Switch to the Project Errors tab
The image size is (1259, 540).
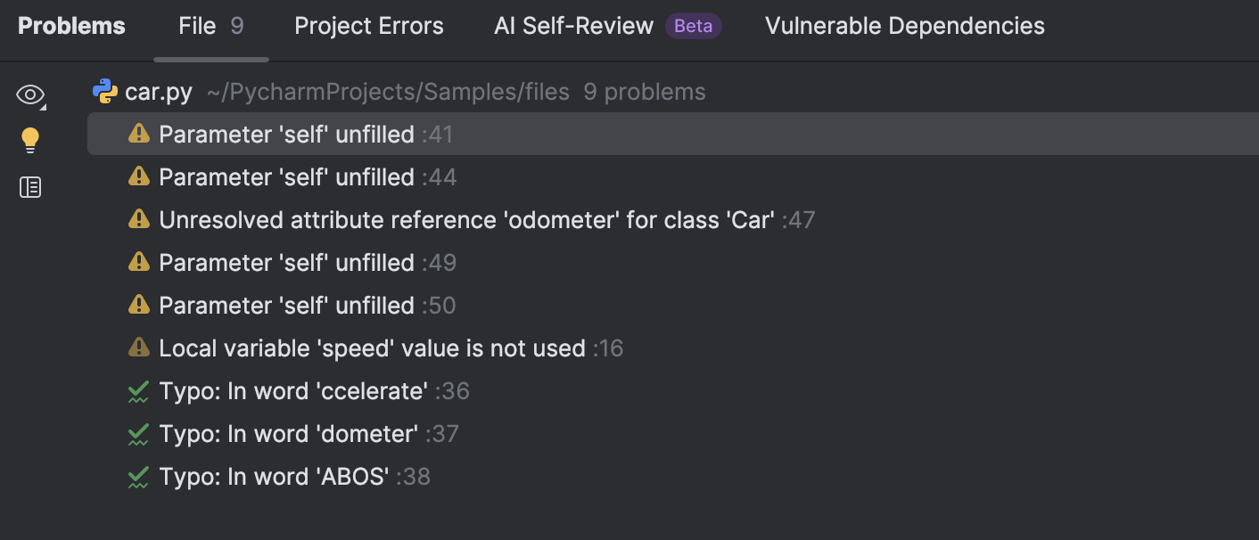[368, 26]
